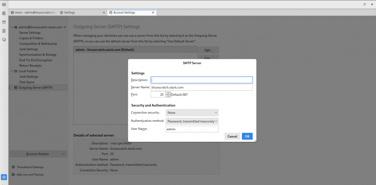The height and width of the screenshot is (185, 376).
Task: Open Disk Space under Local Folders
Action: coord(27,82)
